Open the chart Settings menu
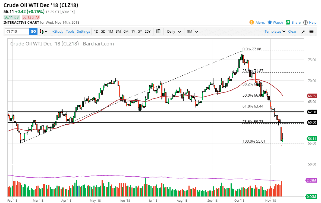 [x=83, y=31]
